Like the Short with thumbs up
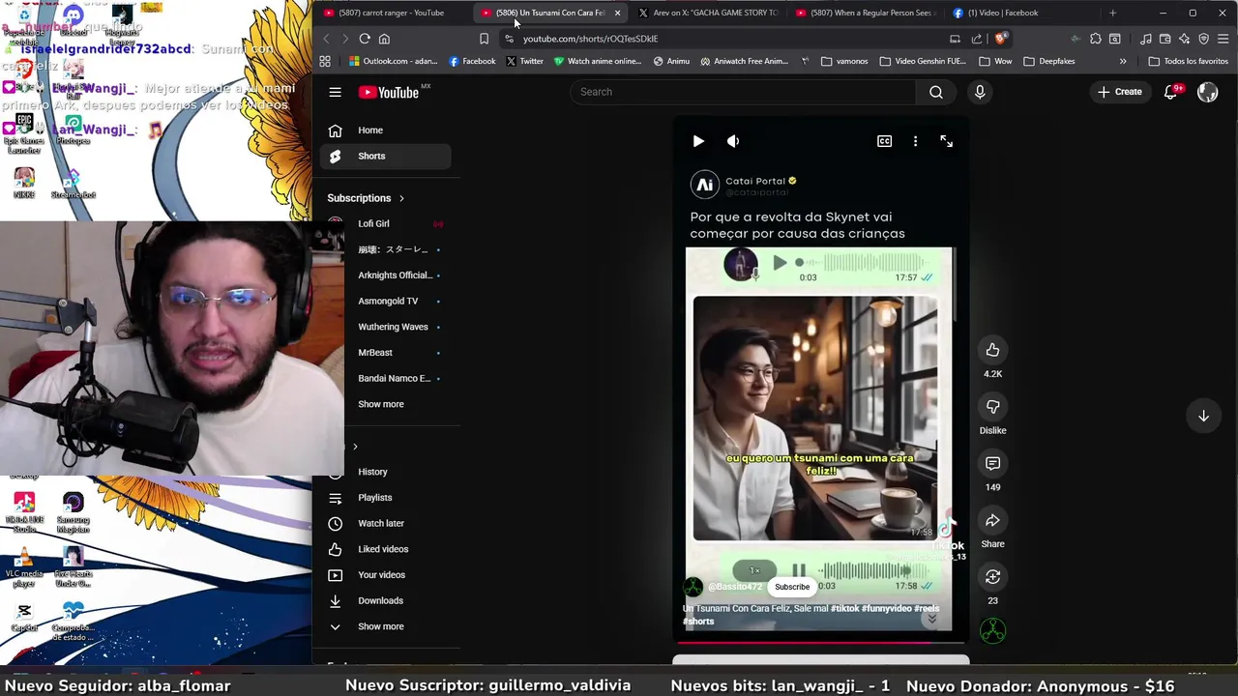This screenshot has height=696, width=1238. (992, 350)
